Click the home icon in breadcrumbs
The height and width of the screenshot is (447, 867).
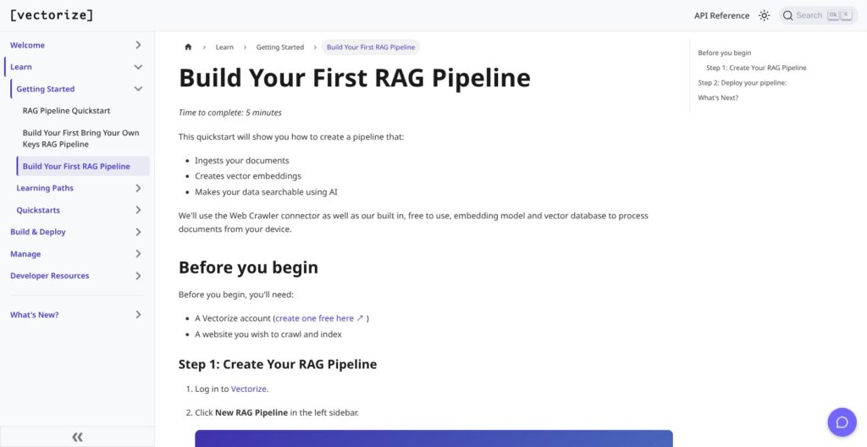point(188,47)
